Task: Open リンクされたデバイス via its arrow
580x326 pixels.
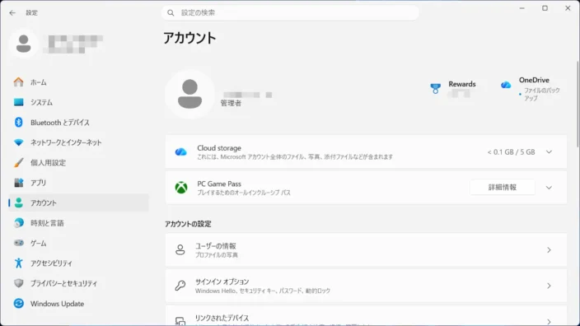Action: click(x=549, y=322)
